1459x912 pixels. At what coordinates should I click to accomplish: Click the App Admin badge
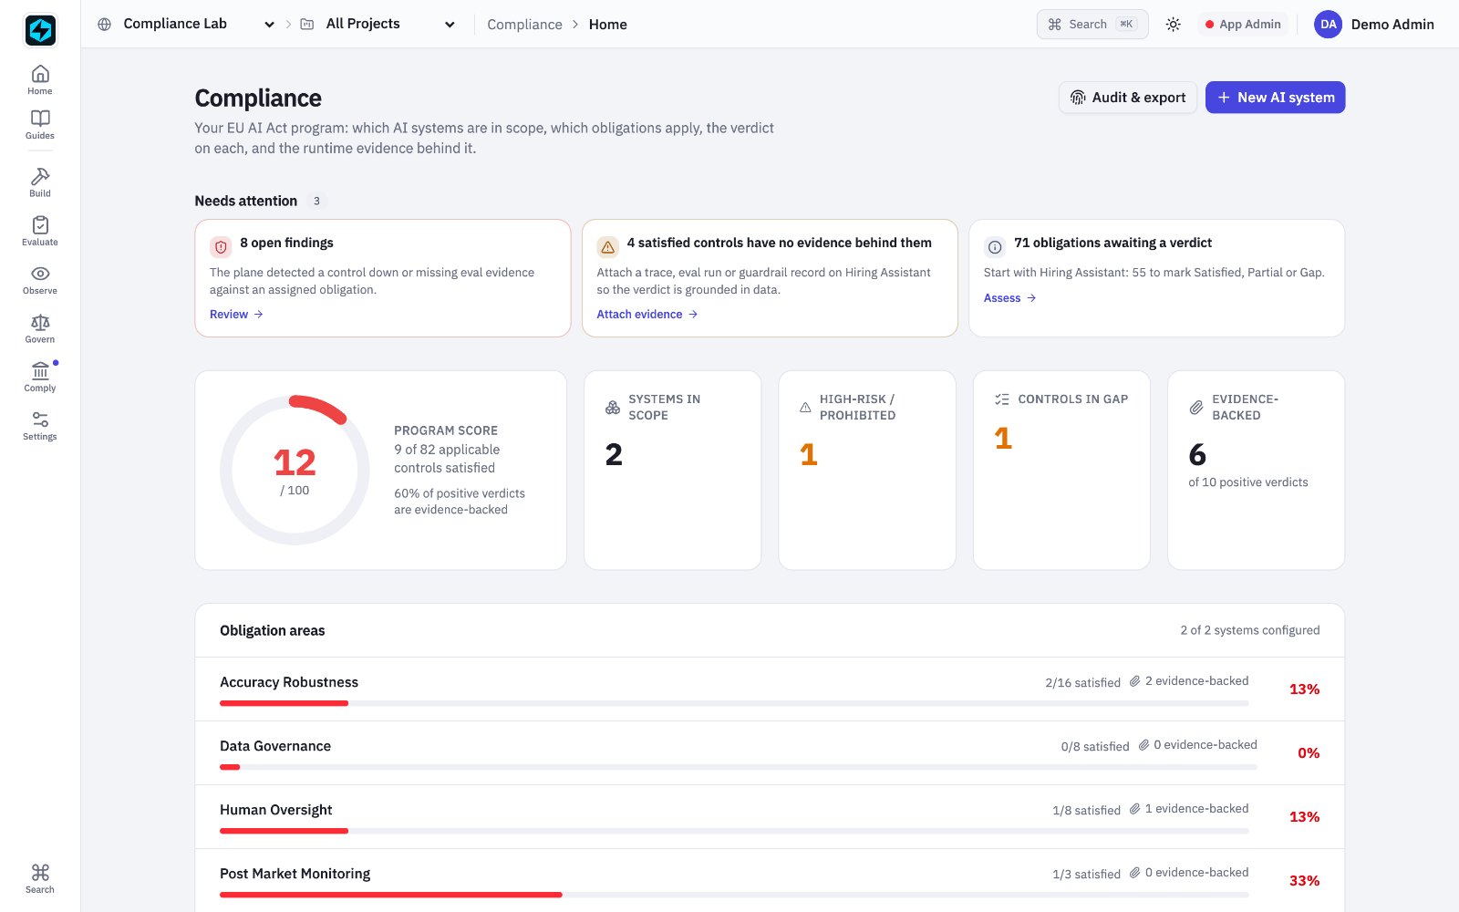tap(1243, 25)
